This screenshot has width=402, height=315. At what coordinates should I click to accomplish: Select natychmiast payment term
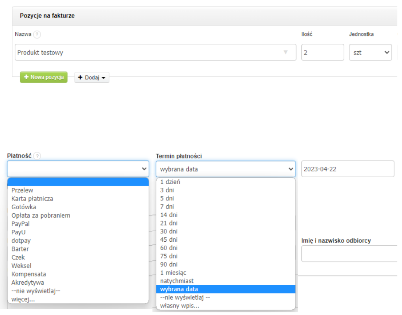226,281
